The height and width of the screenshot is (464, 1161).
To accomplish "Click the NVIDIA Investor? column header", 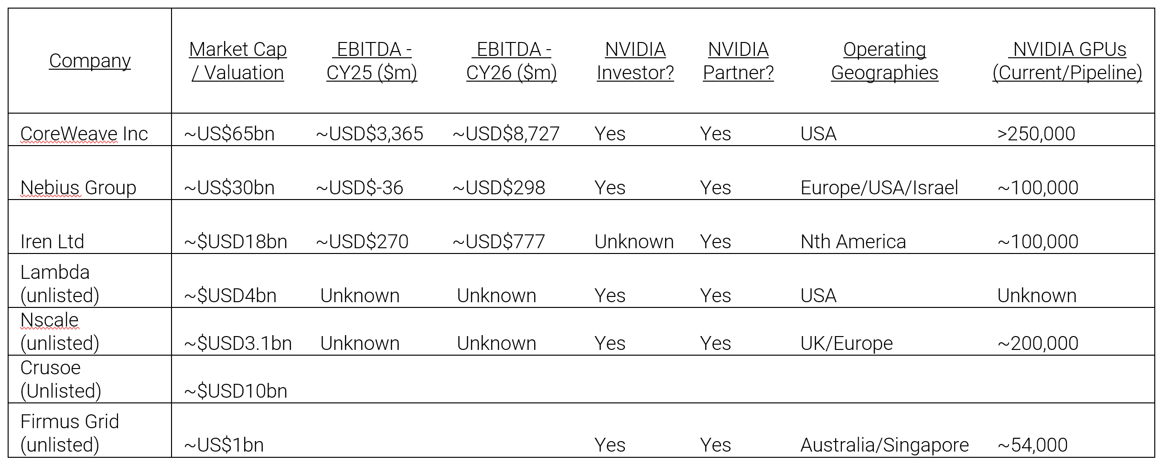I will [x=635, y=61].
